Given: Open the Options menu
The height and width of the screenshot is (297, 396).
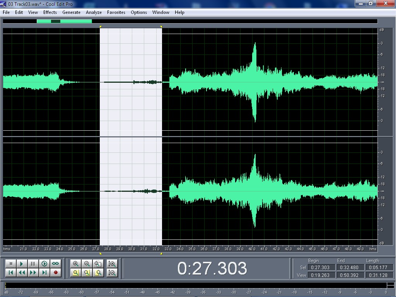Looking at the screenshot, I should [139, 12].
